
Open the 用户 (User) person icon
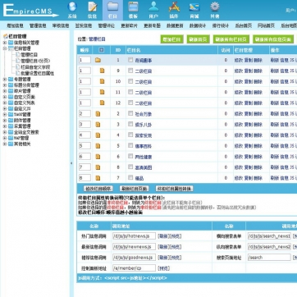(x=153, y=7)
